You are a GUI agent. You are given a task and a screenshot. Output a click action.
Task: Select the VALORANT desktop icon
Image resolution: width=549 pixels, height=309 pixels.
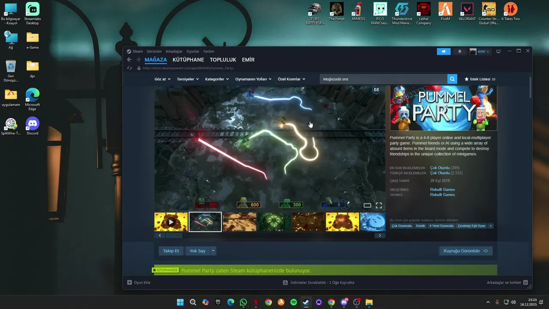coord(467,12)
